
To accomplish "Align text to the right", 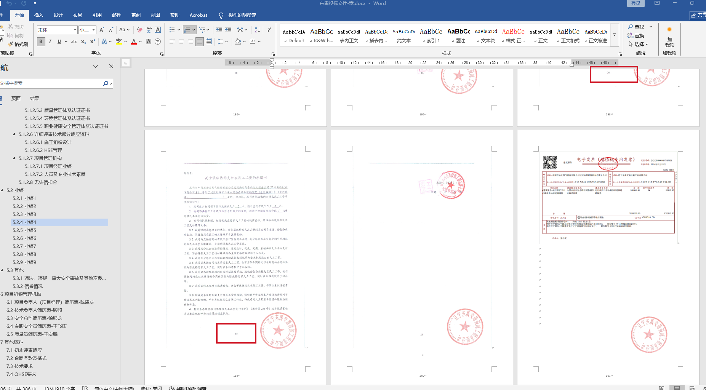I will point(191,42).
